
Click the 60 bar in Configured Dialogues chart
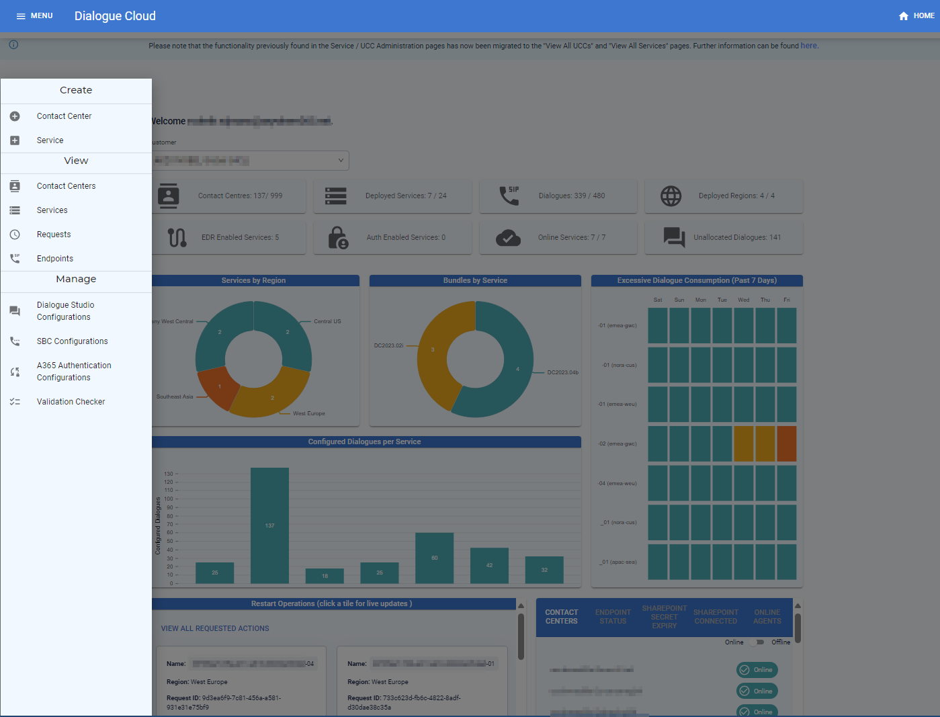[434, 558]
